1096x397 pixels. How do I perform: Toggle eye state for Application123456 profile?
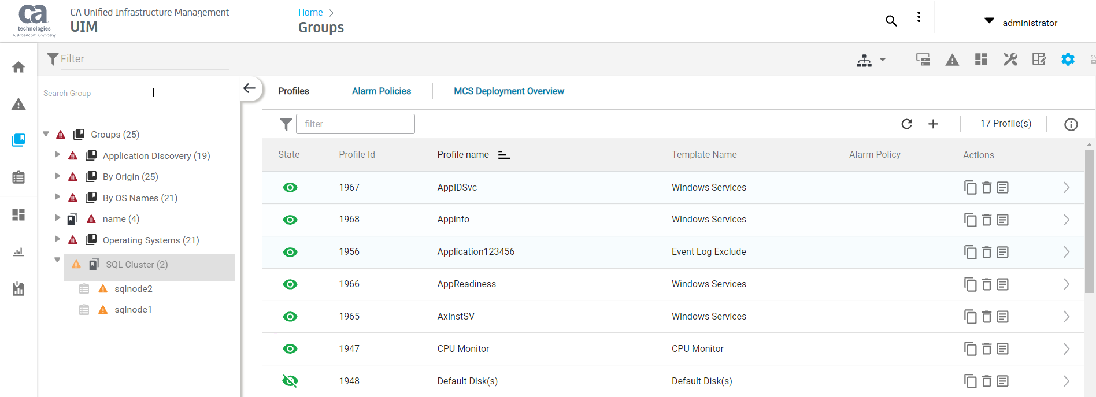point(290,253)
